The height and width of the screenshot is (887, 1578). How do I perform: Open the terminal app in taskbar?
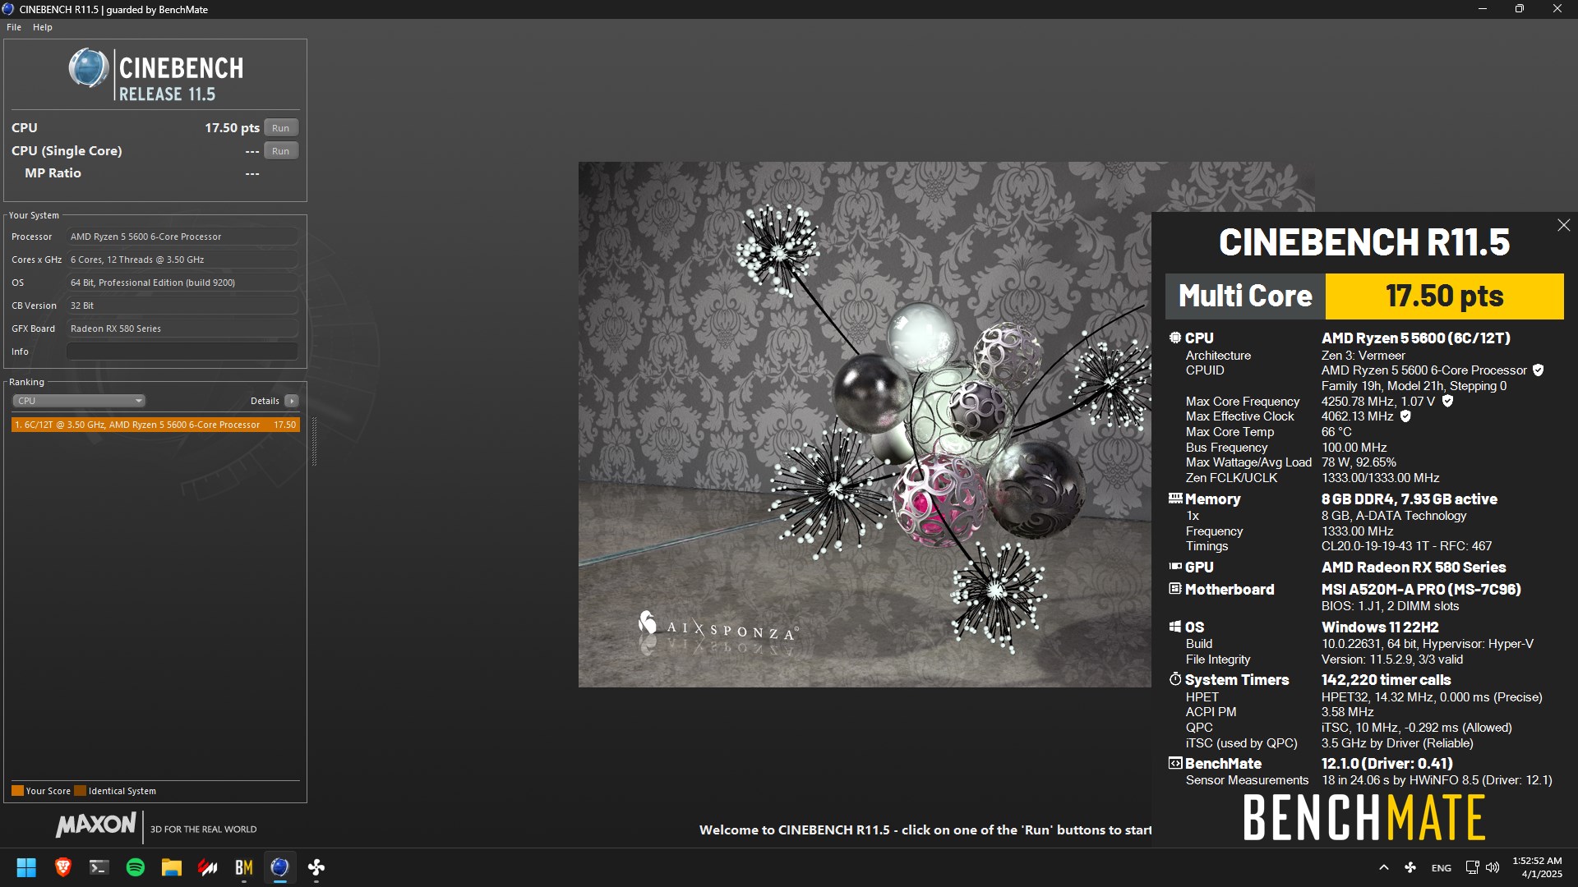pos(99,867)
